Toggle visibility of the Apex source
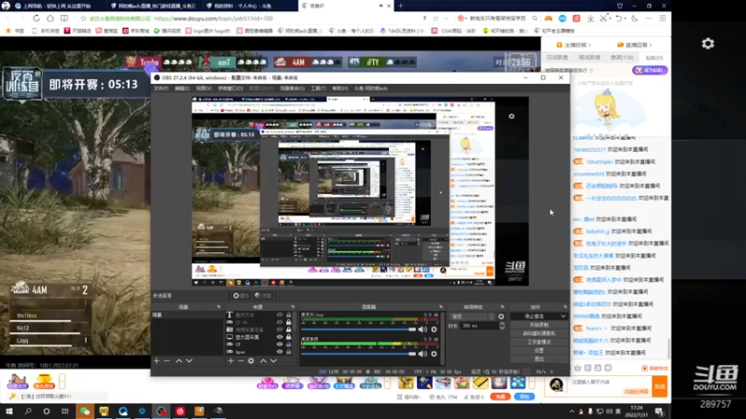The height and width of the screenshot is (419, 746). 280,352
